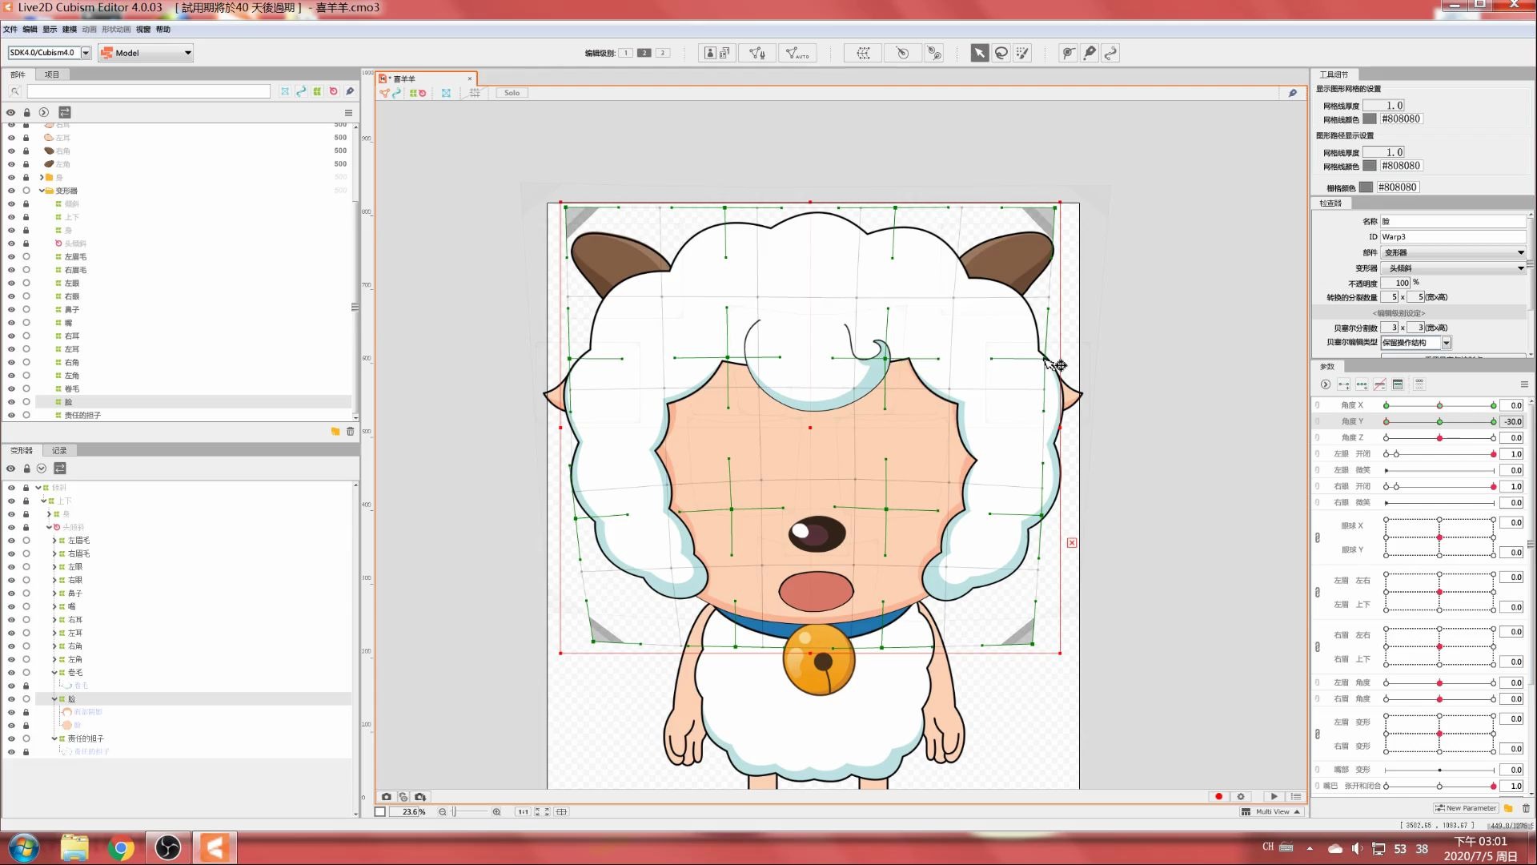
Task: Play the physics preview animation
Action: [x=1274, y=797]
